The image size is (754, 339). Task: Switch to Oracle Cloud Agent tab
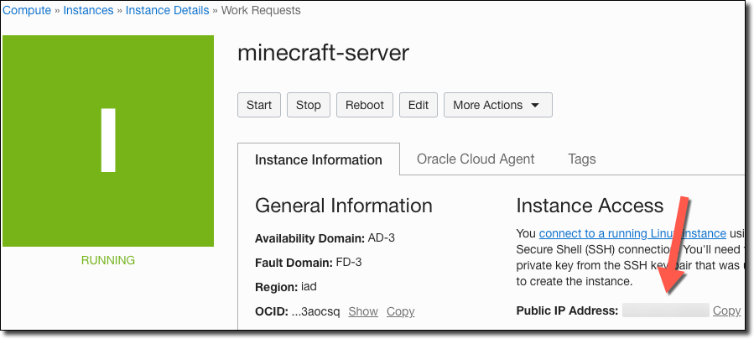[476, 159]
